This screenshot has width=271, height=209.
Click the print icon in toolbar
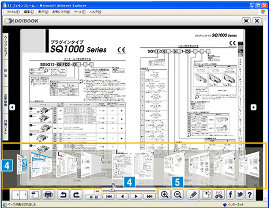[x=48, y=195]
